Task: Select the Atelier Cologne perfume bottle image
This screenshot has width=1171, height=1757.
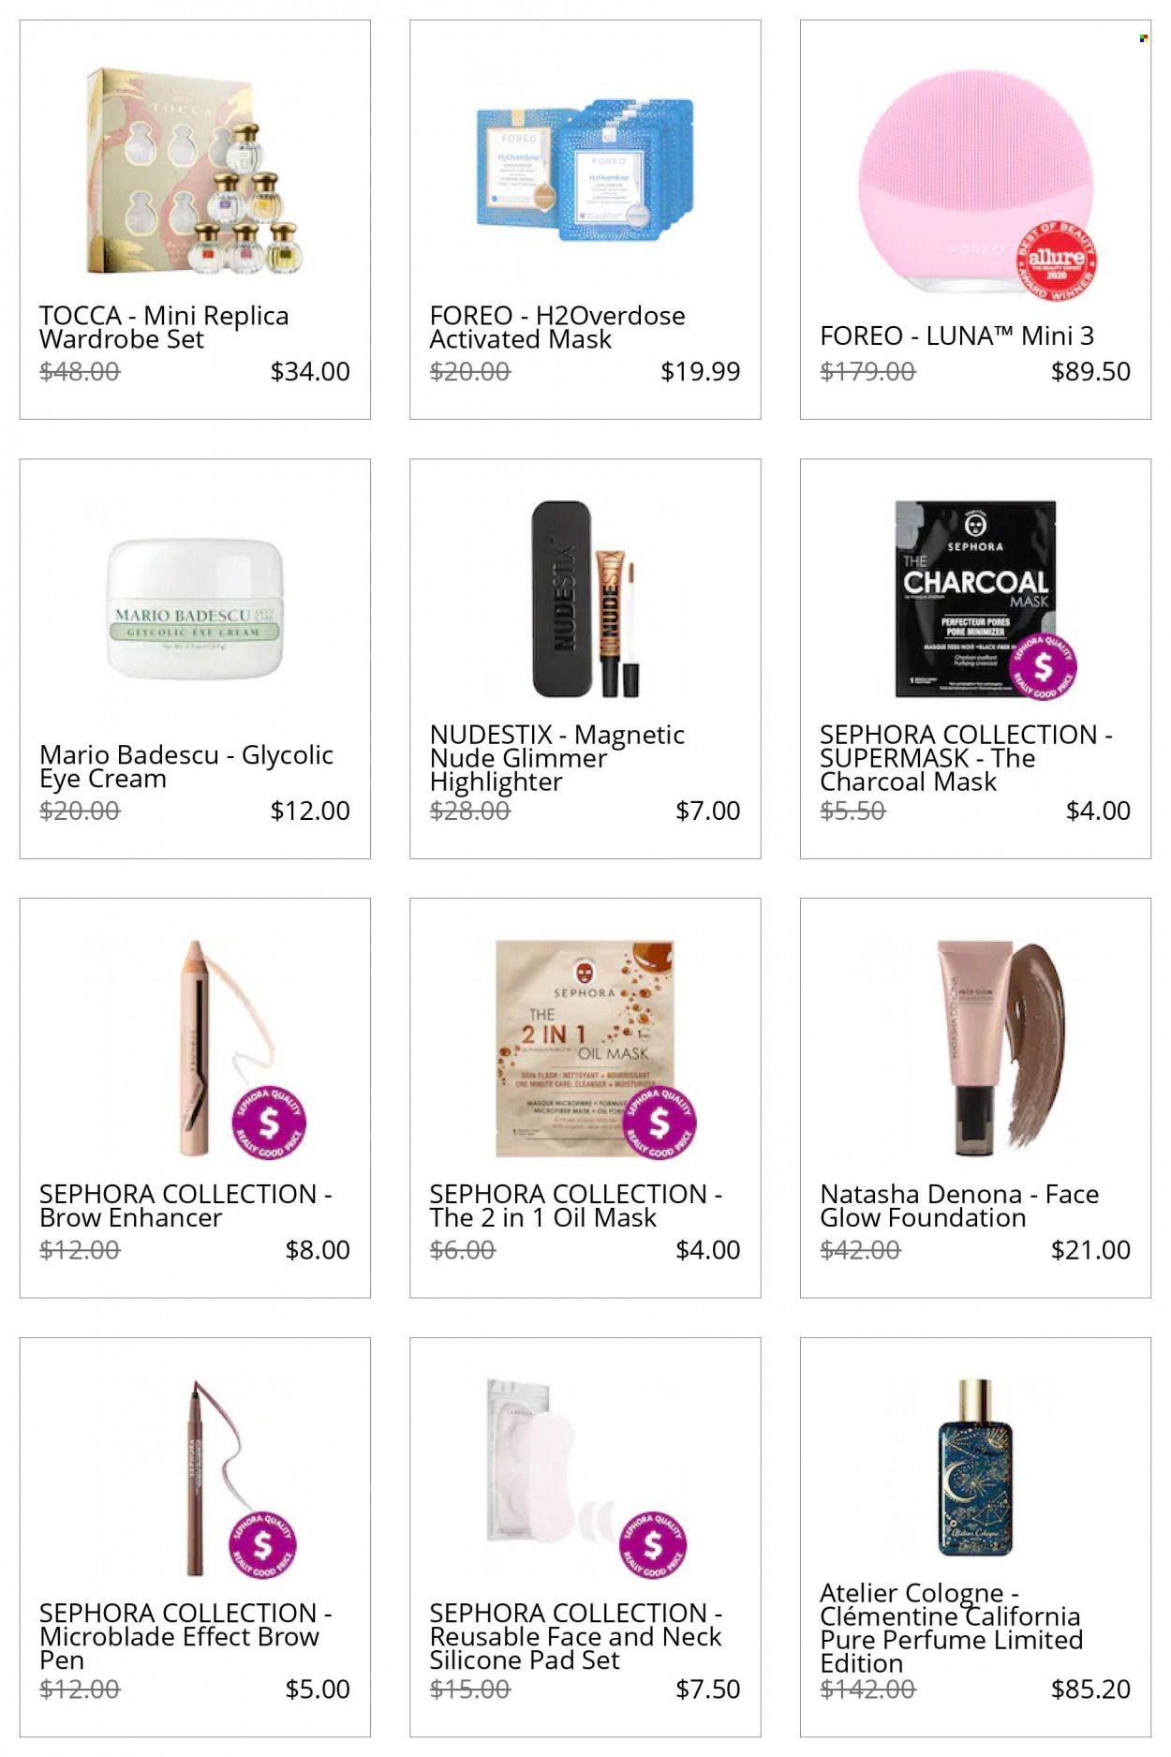Action: (x=975, y=1468)
